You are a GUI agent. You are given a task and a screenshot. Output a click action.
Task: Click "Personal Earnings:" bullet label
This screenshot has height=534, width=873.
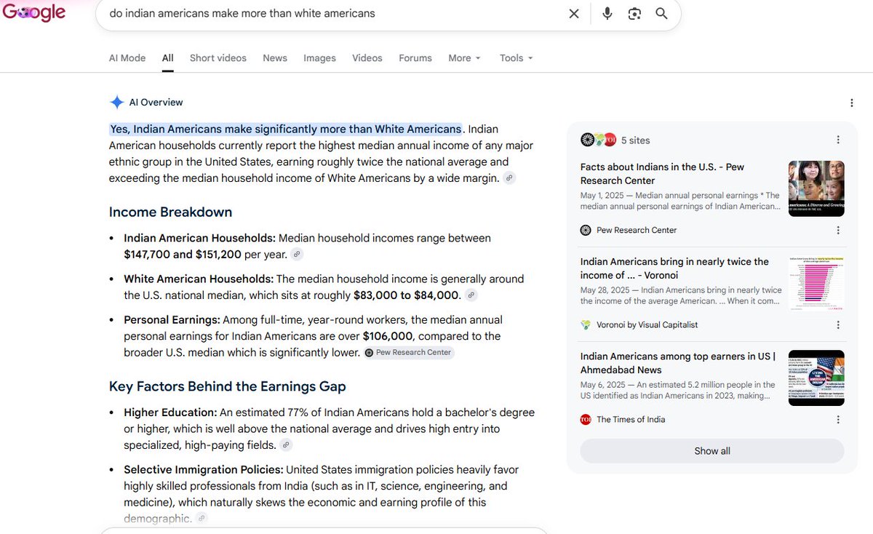pyautogui.click(x=172, y=320)
